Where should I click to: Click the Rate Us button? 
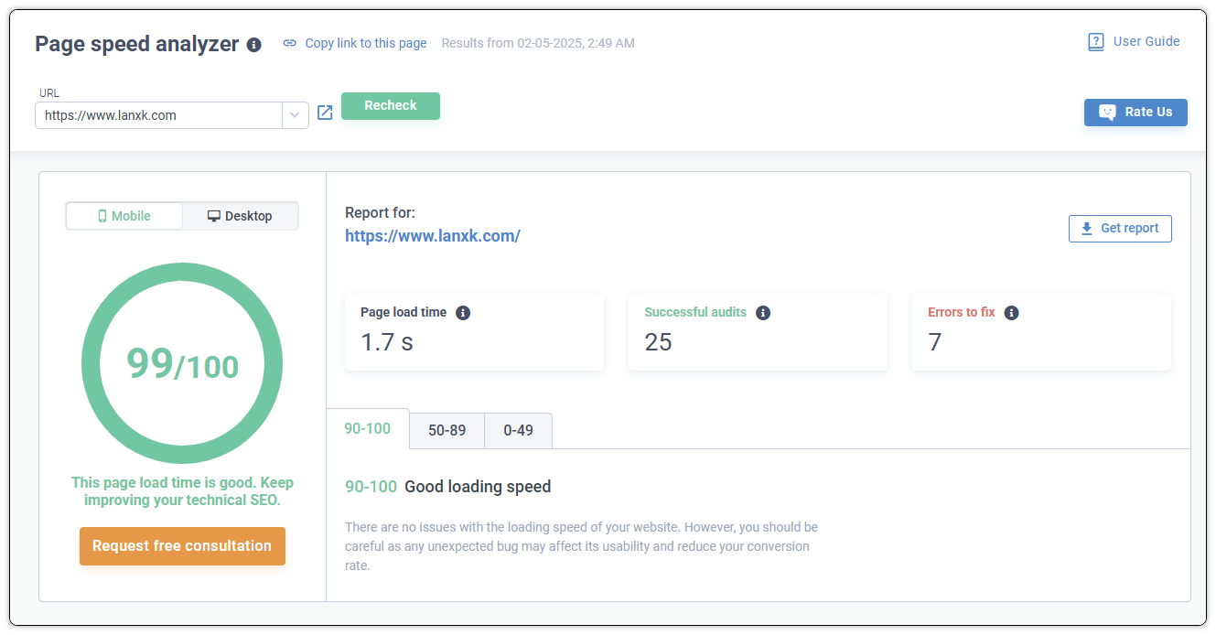pyautogui.click(x=1135, y=113)
